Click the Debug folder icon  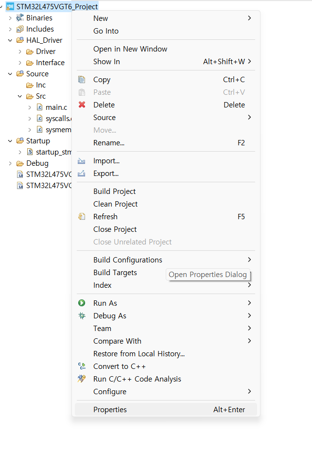(x=20, y=163)
